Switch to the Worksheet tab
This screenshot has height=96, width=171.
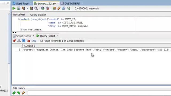tap(19, 15)
